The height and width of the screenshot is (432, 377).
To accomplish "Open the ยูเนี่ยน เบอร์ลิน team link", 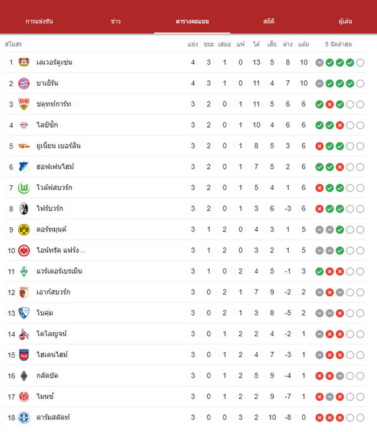I will pyautogui.click(x=58, y=146).
